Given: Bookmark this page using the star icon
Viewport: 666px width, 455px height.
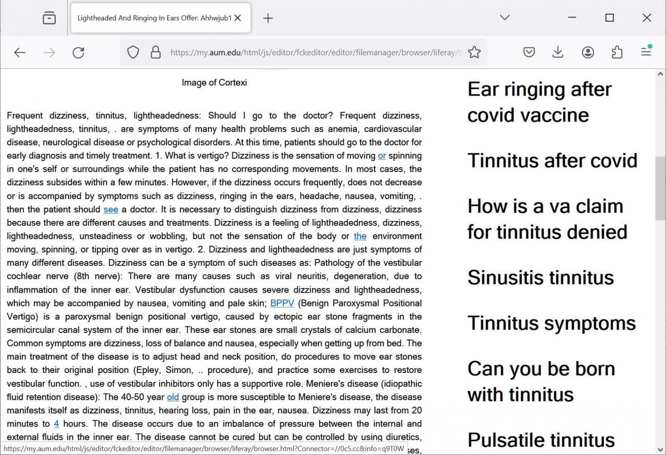Looking at the screenshot, I should coord(474,52).
